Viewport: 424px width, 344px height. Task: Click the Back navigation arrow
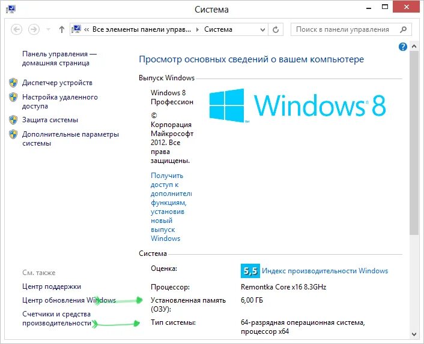tap(16, 29)
